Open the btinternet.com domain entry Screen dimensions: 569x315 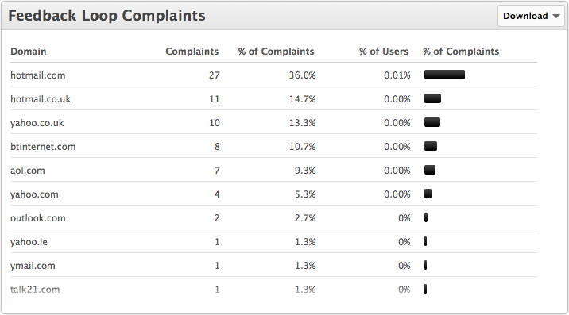43,147
